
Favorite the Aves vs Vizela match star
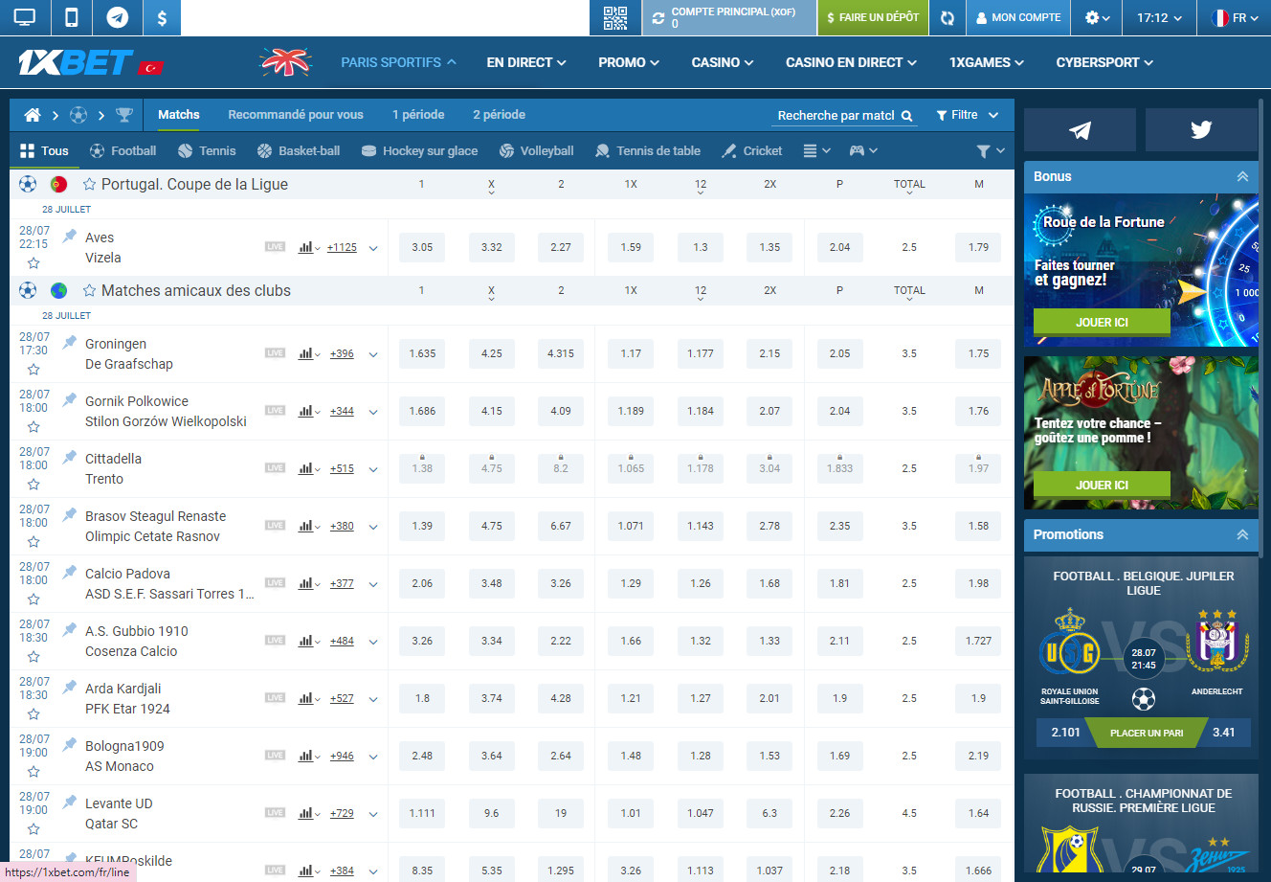point(33,263)
